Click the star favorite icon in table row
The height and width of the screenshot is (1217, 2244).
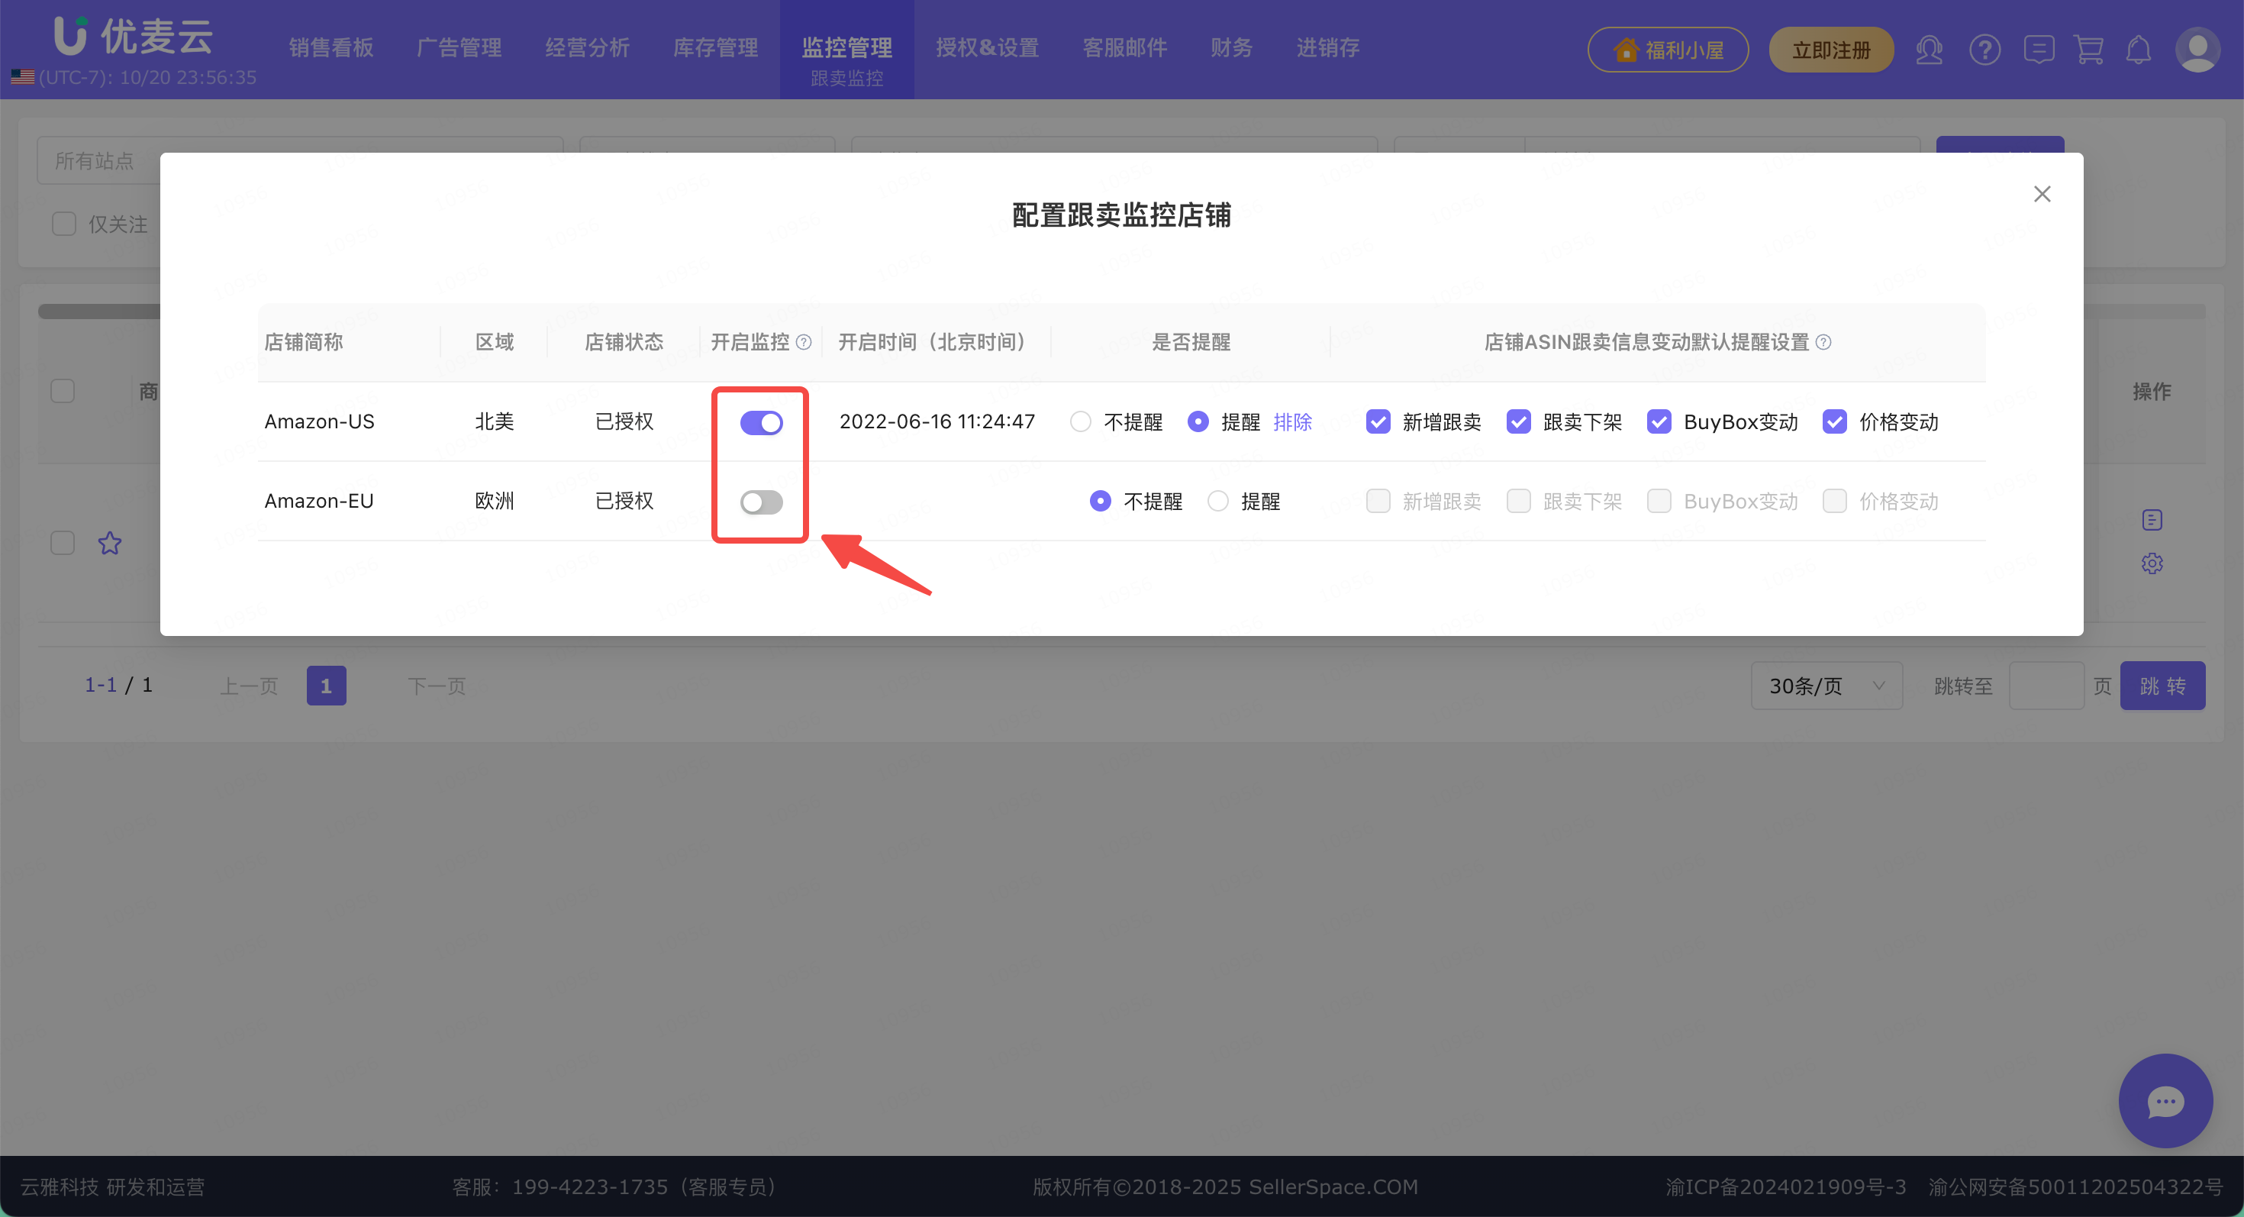click(110, 544)
